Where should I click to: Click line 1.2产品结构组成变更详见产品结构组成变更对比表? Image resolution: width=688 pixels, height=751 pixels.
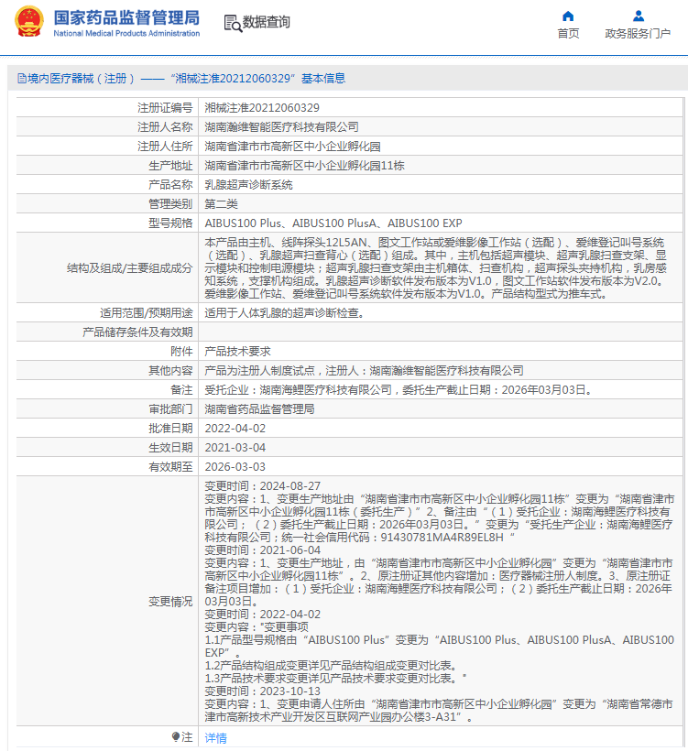333,665
